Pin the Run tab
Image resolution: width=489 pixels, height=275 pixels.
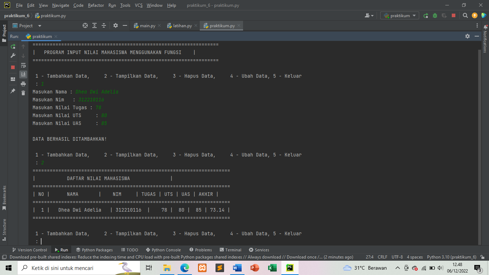pos(13,91)
